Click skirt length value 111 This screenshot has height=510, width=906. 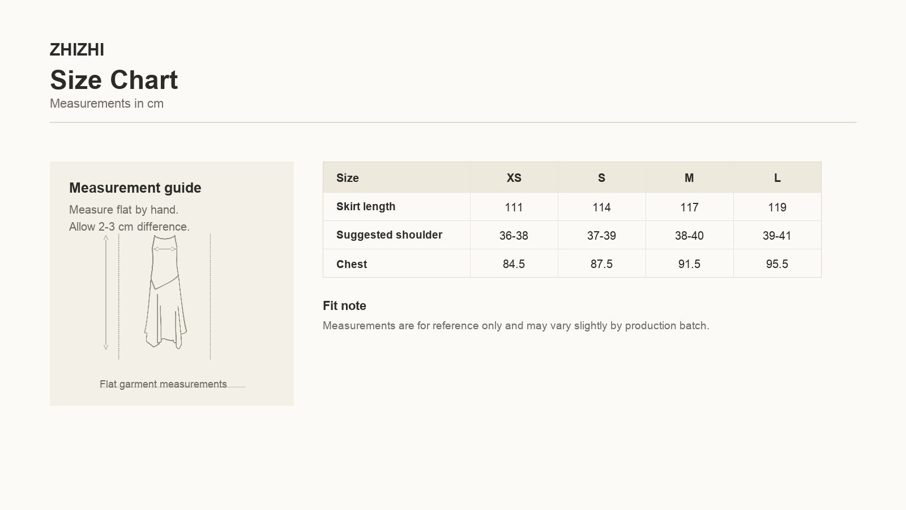click(514, 207)
